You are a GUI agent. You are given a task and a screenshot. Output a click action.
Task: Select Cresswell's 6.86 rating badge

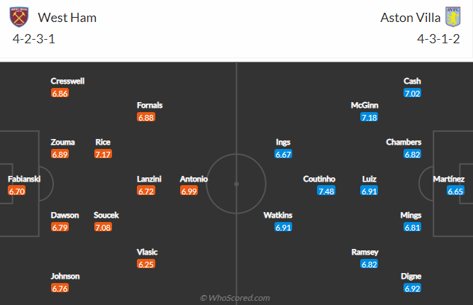[60, 93]
